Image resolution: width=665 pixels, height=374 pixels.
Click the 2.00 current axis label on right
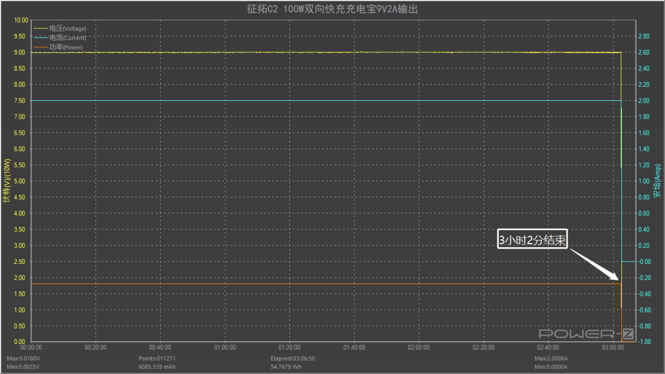coord(644,101)
